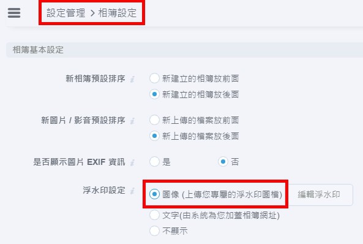The image size is (363, 244).
Task: Select 圖像 watermark option
Action: coord(154,194)
